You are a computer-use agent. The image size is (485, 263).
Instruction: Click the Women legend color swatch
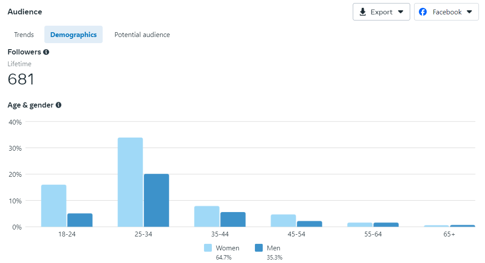click(208, 248)
